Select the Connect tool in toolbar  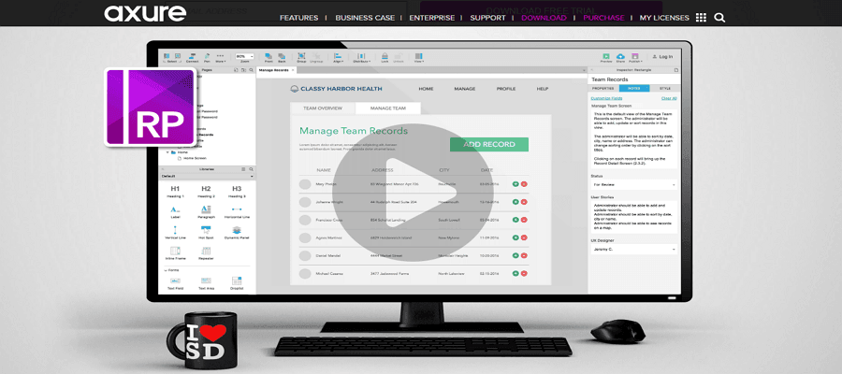click(x=192, y=57)
